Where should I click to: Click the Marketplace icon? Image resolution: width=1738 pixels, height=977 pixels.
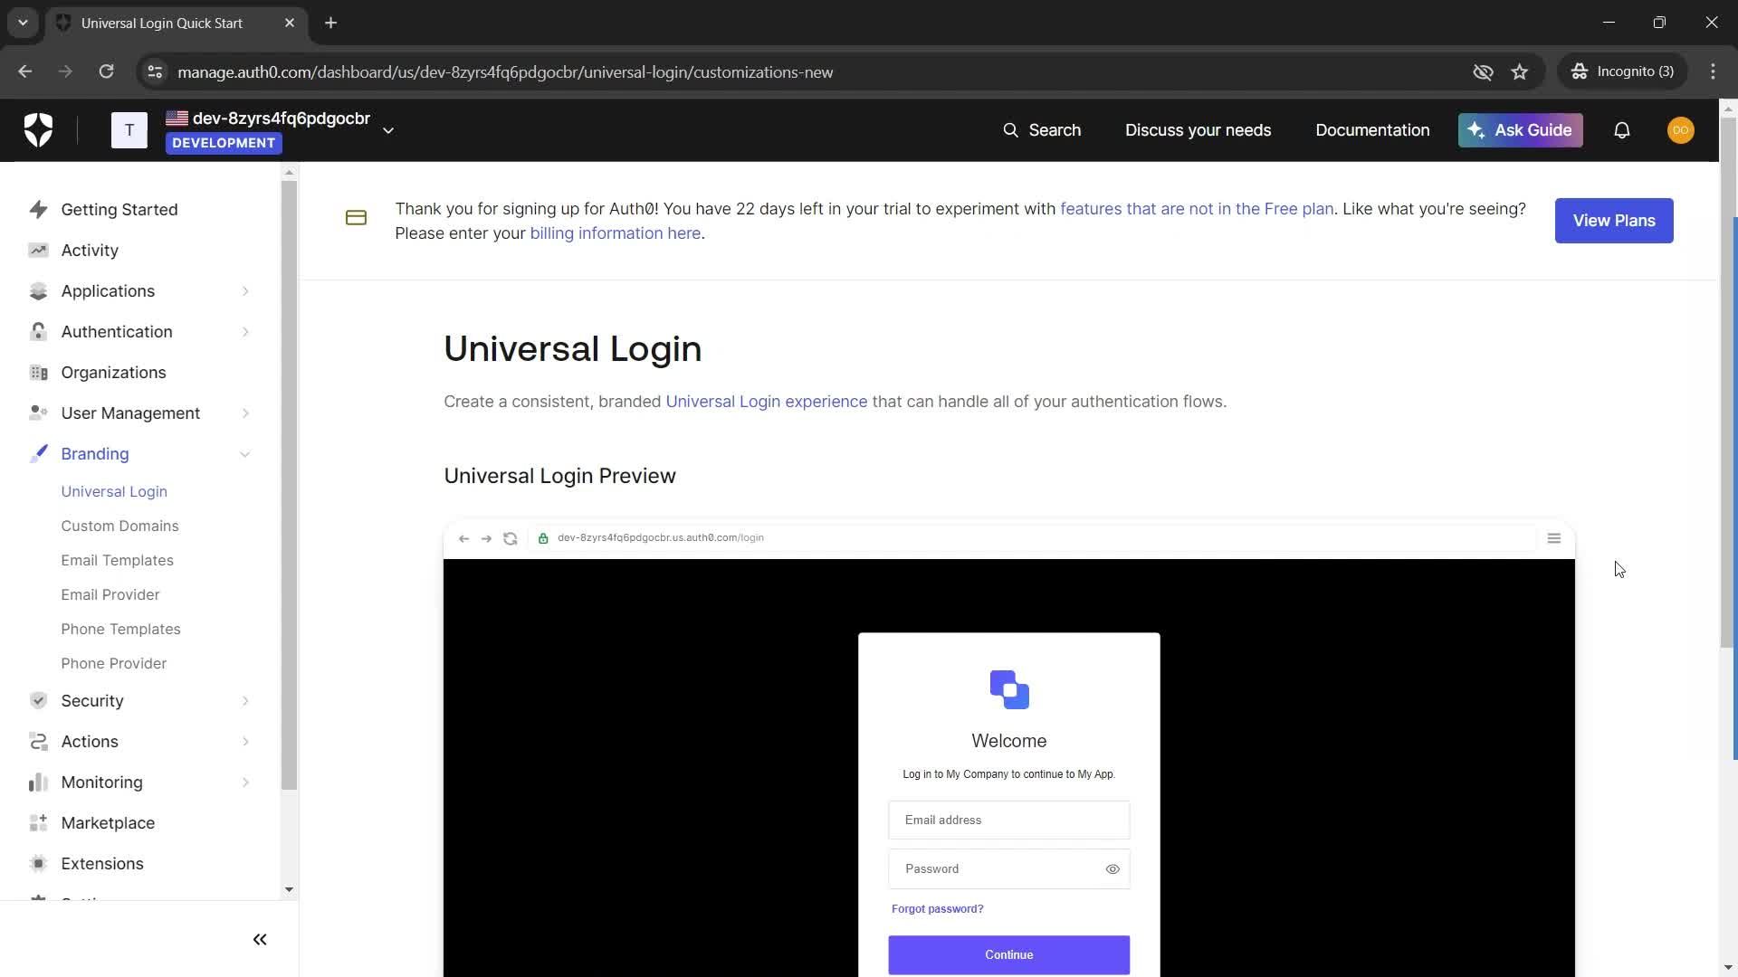(38, 823)
